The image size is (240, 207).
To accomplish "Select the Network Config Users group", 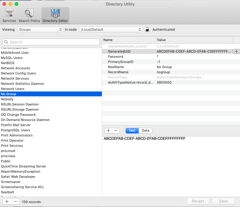I will (51, 73).
